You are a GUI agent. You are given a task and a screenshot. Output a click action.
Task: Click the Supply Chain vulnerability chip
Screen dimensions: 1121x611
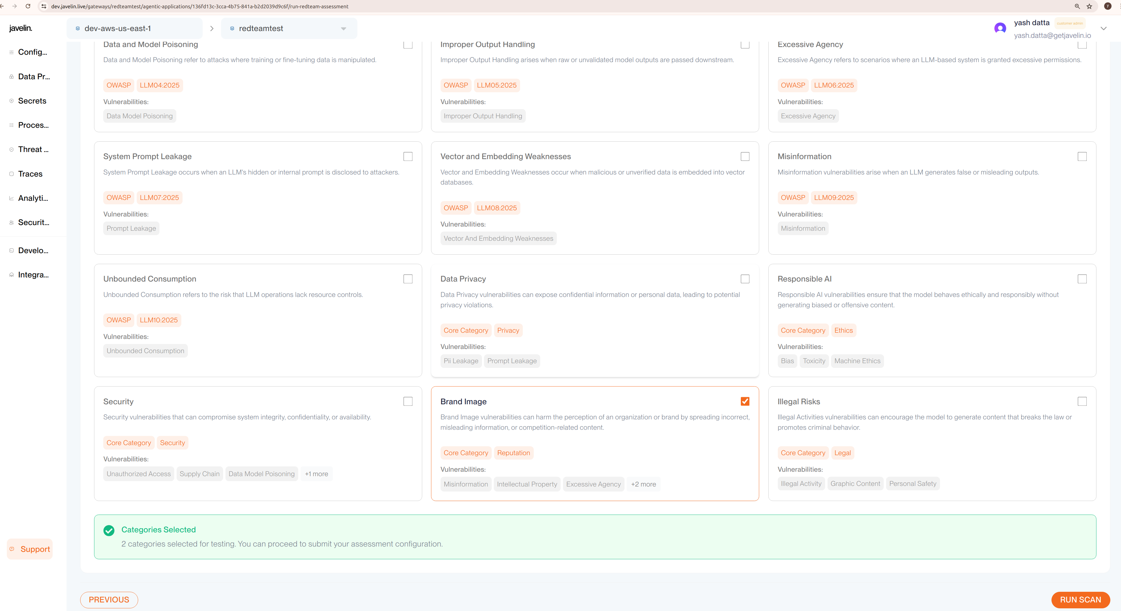(199, 473)
